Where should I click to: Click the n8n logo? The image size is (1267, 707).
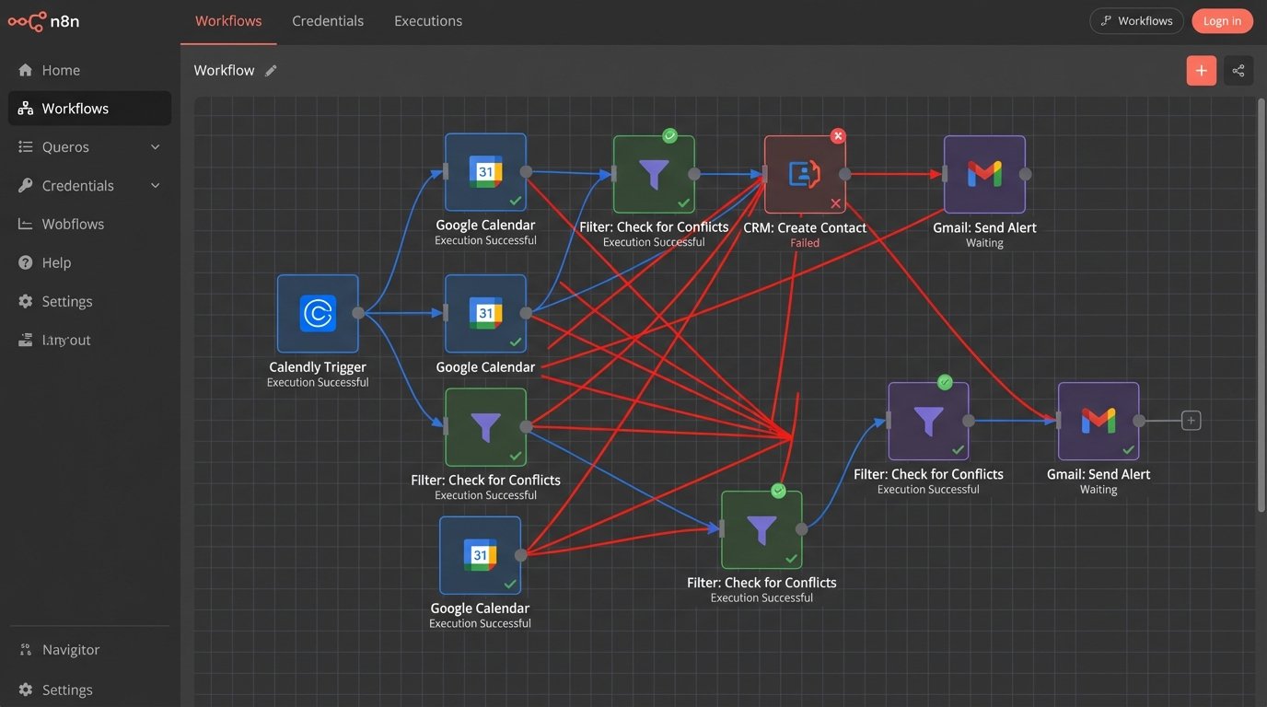coord(43,21)
